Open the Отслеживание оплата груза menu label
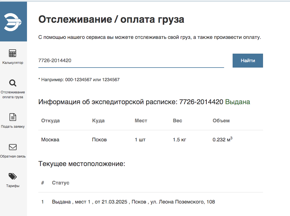 (13, 95)
